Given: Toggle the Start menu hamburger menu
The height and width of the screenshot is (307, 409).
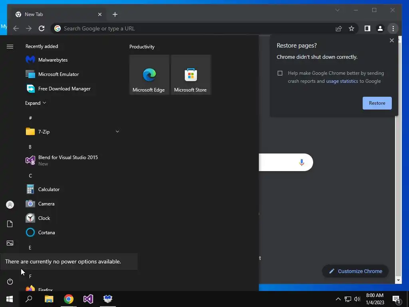Looking at the screenshot, I should 10,46.
